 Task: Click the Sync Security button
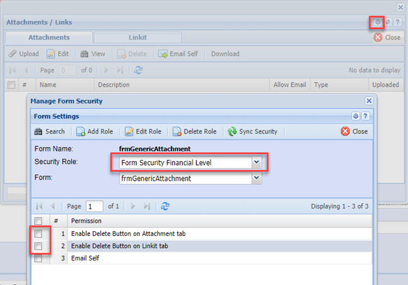(x=252, y=132)
